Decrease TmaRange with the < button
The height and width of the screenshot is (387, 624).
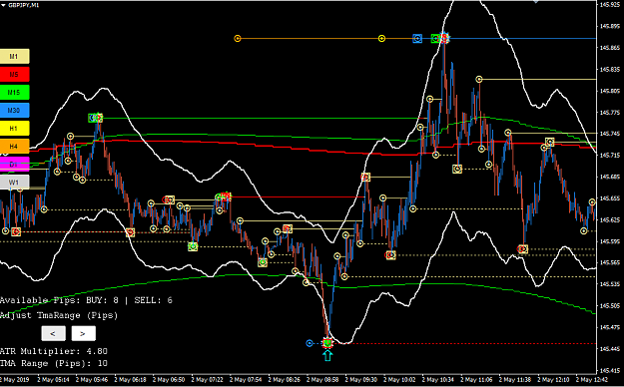tap(53, 333)
